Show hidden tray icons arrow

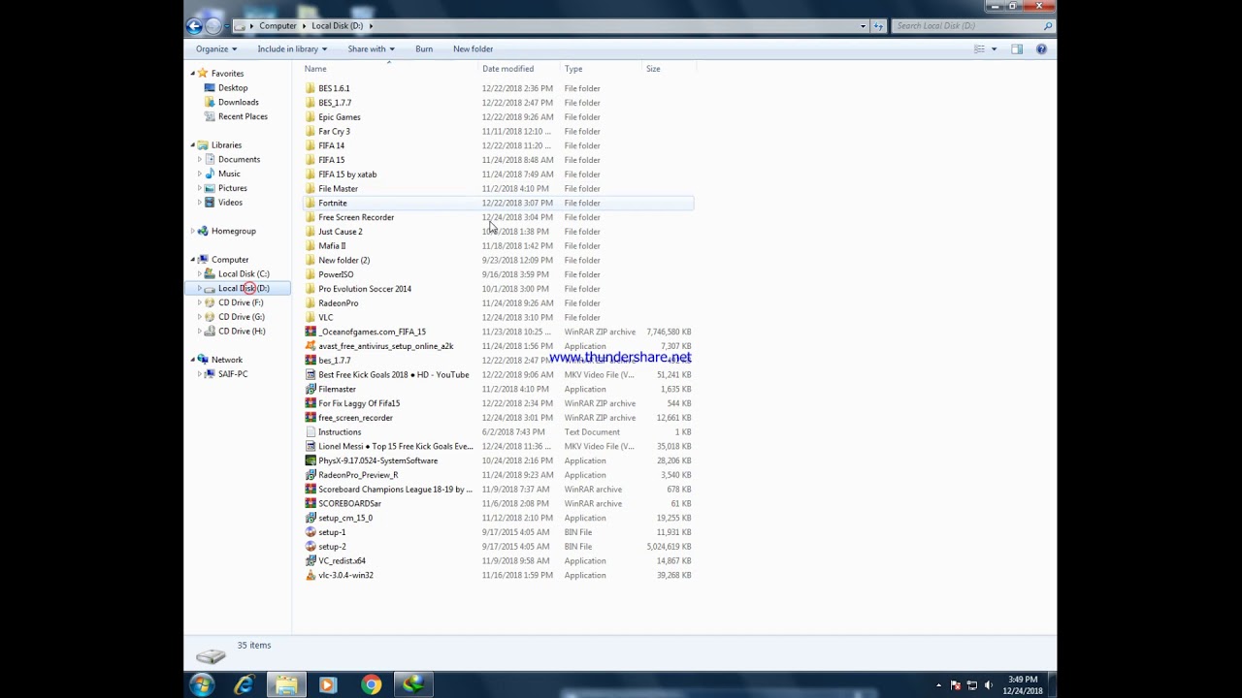click(938, 685)
